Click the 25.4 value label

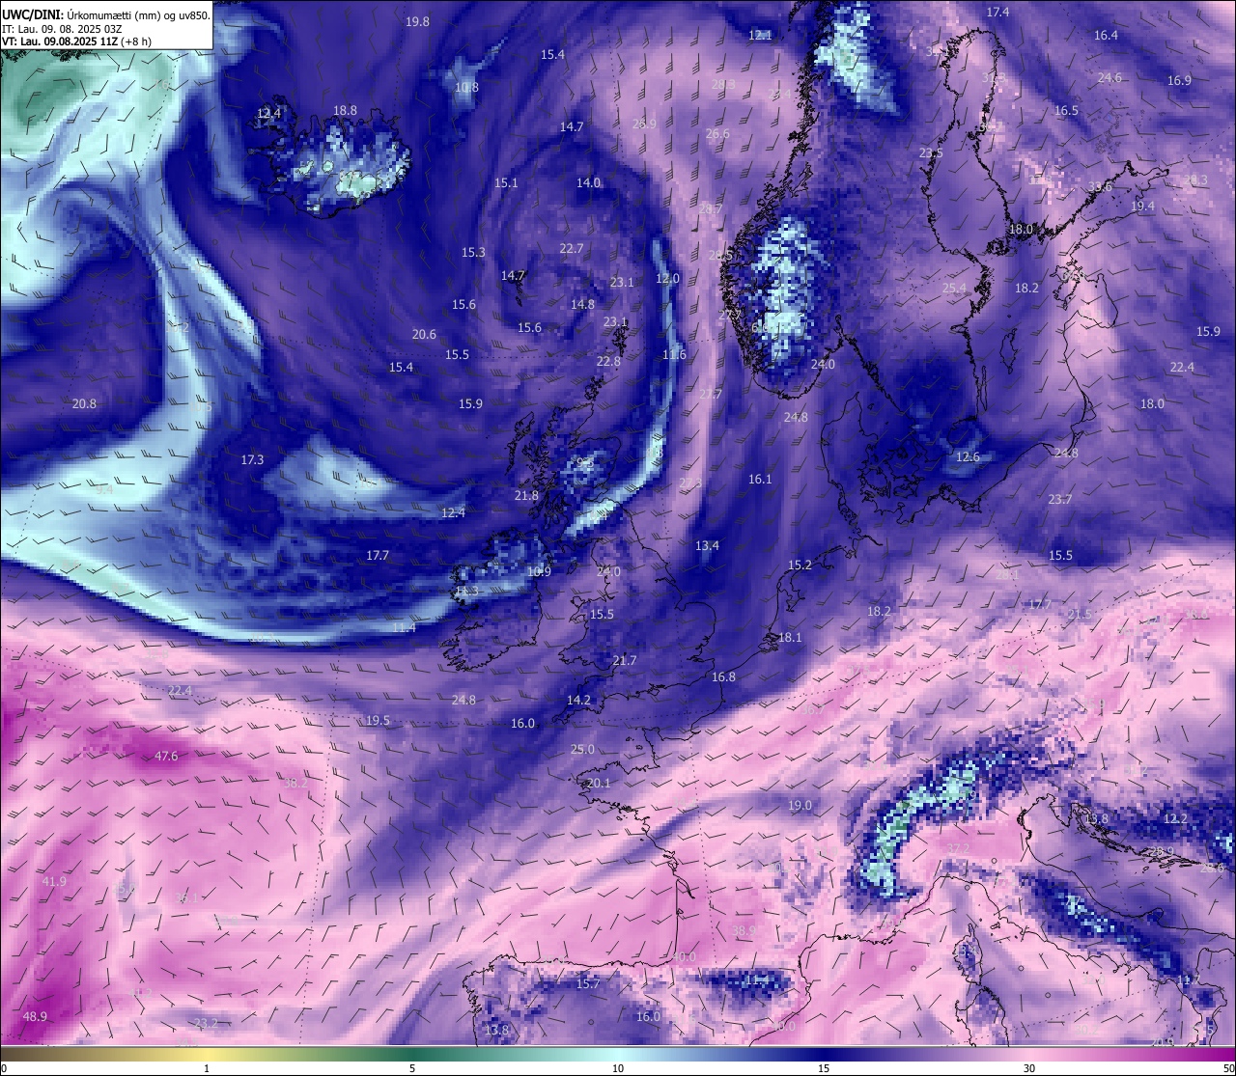(954, 288)
